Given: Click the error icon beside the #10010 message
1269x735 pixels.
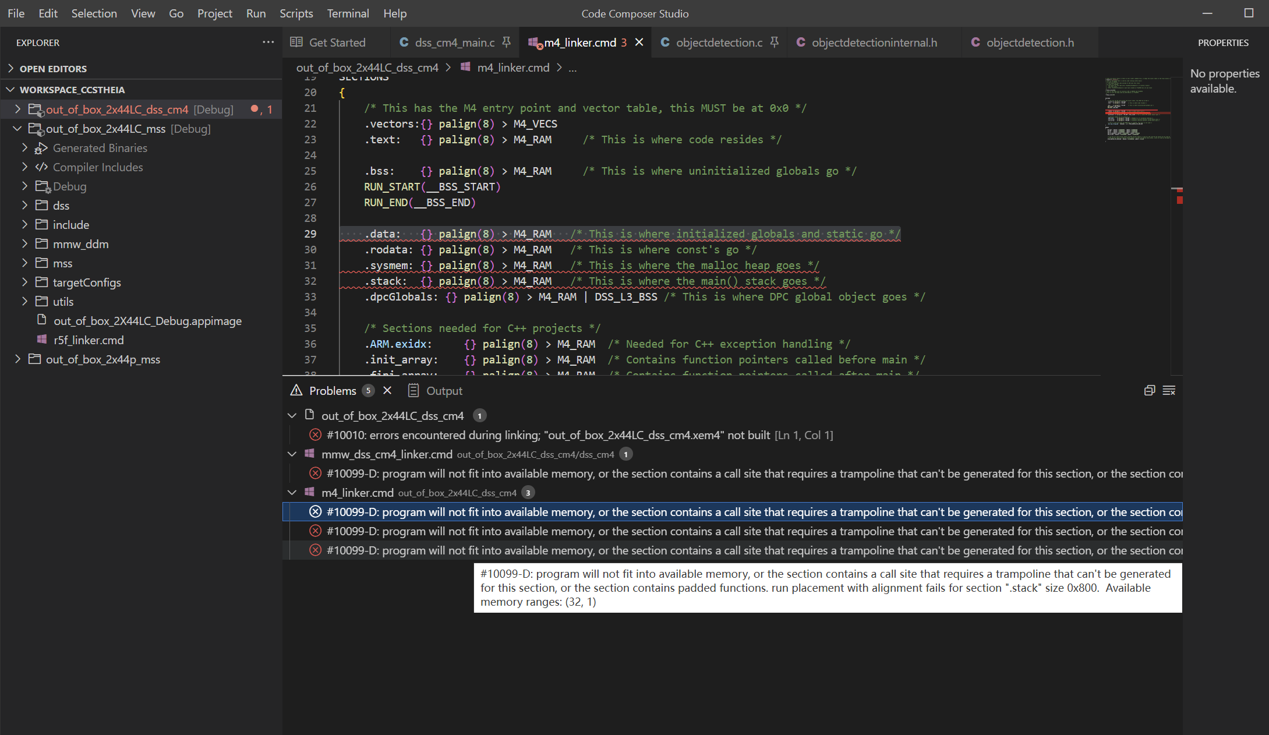Looking at the screenshot, I should (316, 434).
